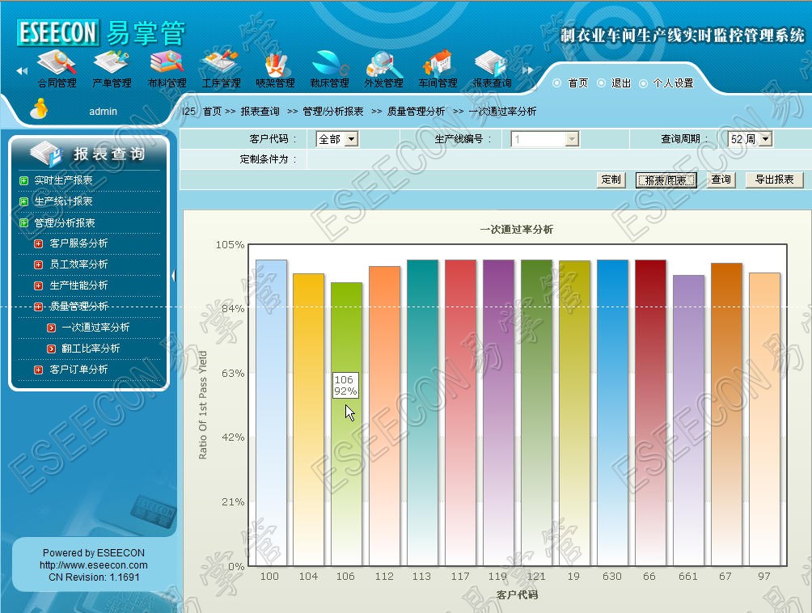Viewport: 812px width, 613px height.
Task: Click the 查询 query button
Action: pos(721,180)
